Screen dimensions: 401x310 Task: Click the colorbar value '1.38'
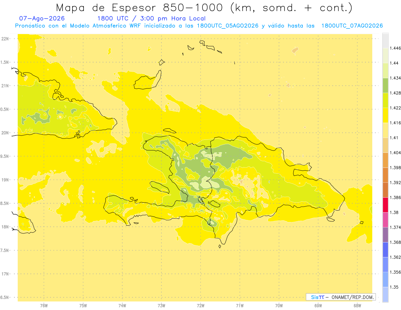[x=395, y=212]
